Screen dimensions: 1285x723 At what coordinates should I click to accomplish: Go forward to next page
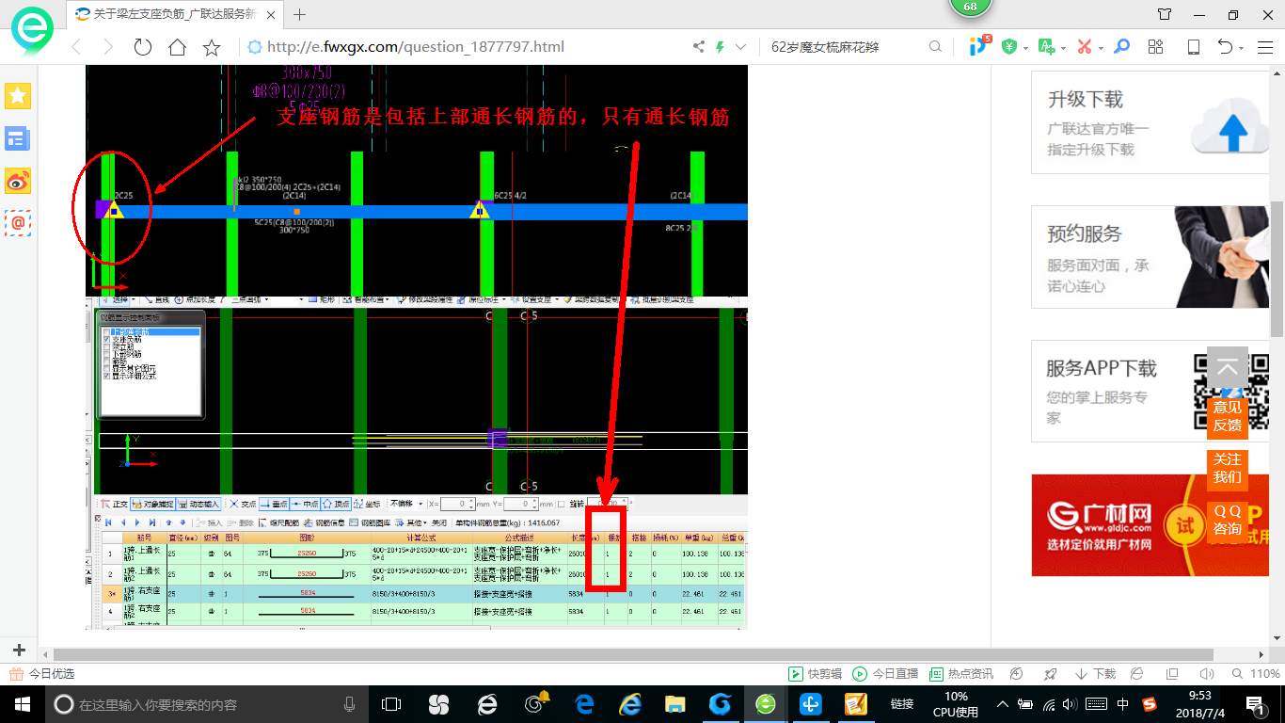click(108, 47)
